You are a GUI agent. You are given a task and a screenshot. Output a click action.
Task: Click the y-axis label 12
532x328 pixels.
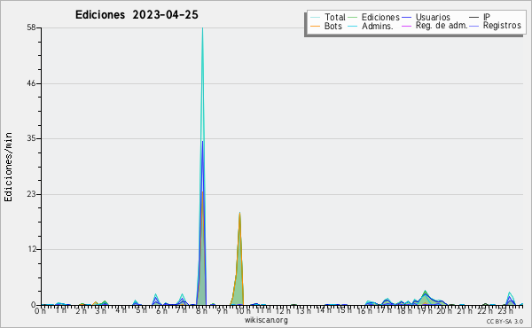click(x=32, y=249)
